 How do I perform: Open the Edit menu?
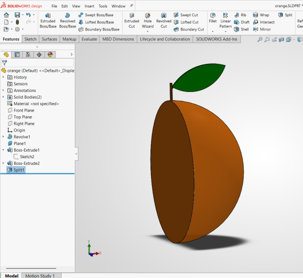pyautogui.click(x=65, y=6)
